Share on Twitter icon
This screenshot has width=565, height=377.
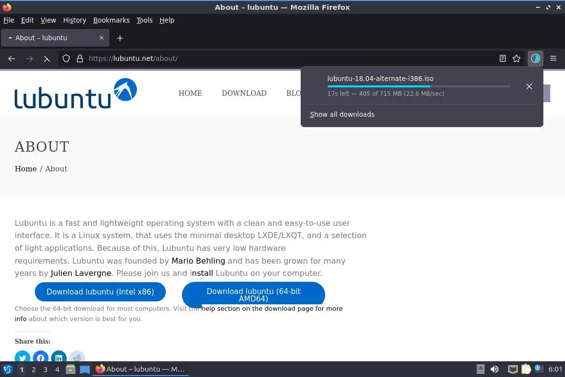[x=23, y=357]
